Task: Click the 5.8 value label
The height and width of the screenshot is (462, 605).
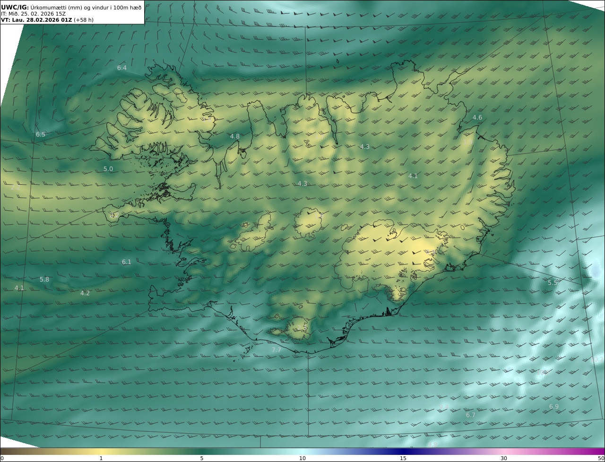Action: click(44, 280)
